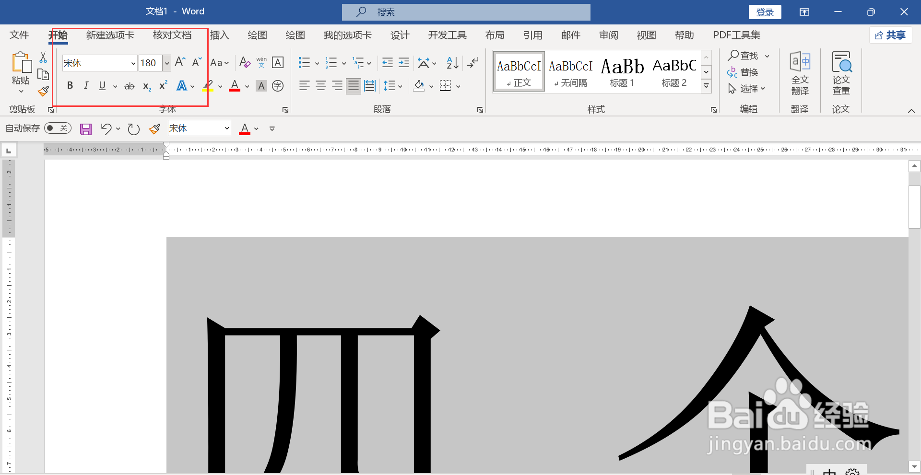Open bullet list style dropdown
921x475 pixels.
[x=317, y=63]
